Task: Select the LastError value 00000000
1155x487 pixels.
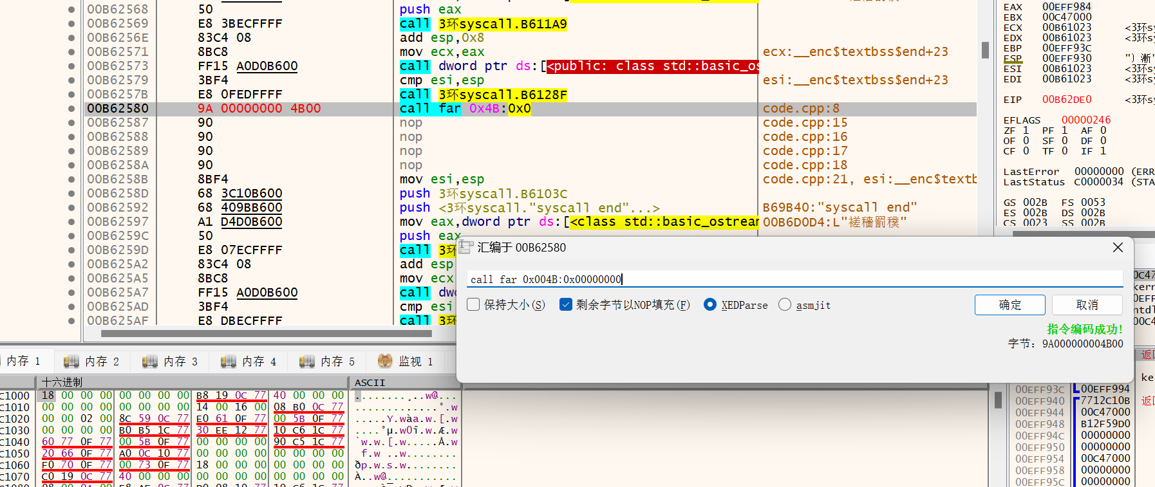Action: click(x=1099, y=172)
